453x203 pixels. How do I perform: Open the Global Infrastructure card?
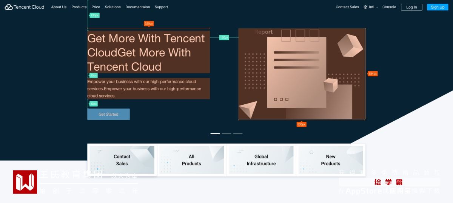pos(261,160)
